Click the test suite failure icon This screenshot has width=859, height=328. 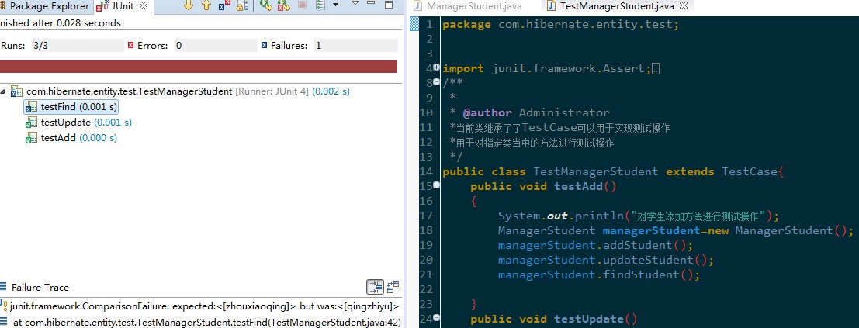point(17,92)
